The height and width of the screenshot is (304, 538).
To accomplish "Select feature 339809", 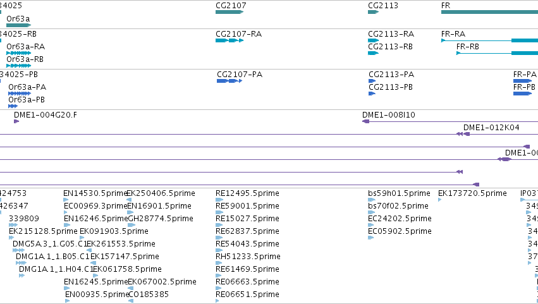I will point(13,225).
